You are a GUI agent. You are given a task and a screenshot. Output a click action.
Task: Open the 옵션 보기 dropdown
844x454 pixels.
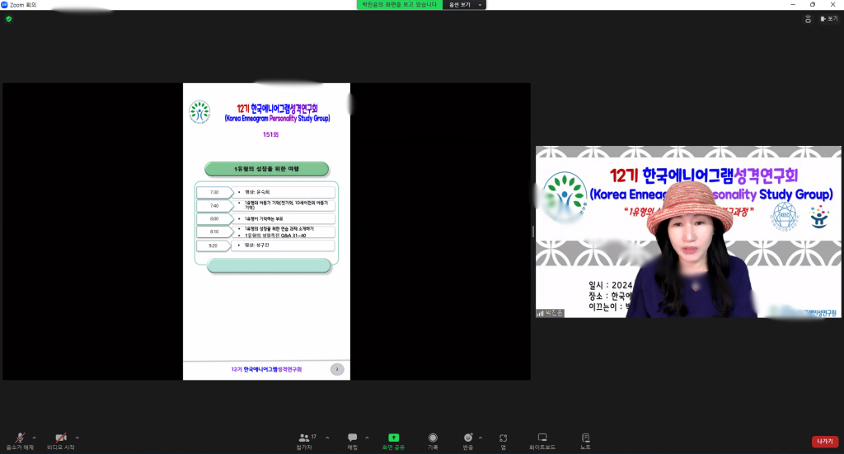[x=465, y=5]
